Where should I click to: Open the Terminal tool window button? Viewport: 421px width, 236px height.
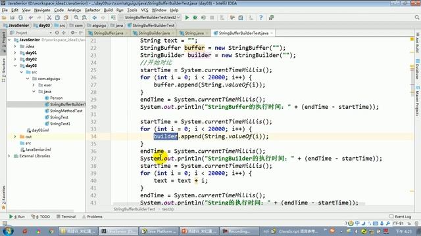click(x=66, y=216)
